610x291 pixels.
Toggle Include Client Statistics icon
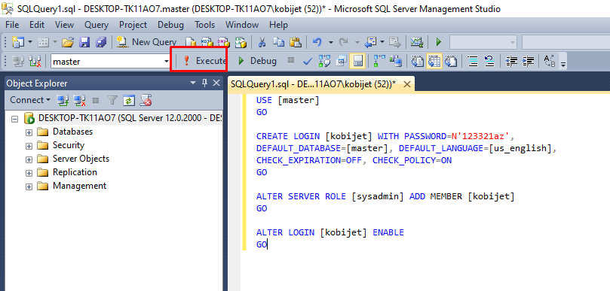point(395,61)
